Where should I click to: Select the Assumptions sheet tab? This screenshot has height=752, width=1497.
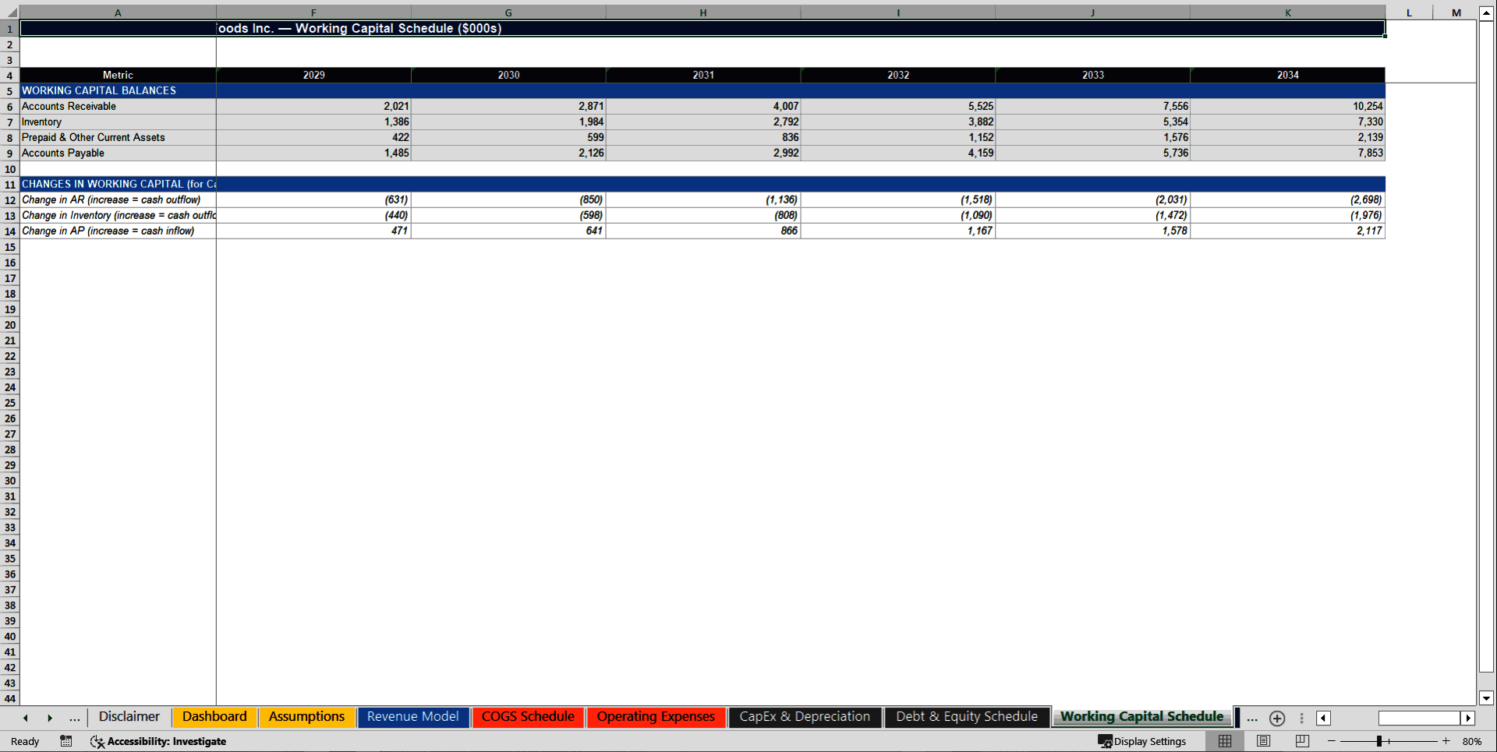306,716
